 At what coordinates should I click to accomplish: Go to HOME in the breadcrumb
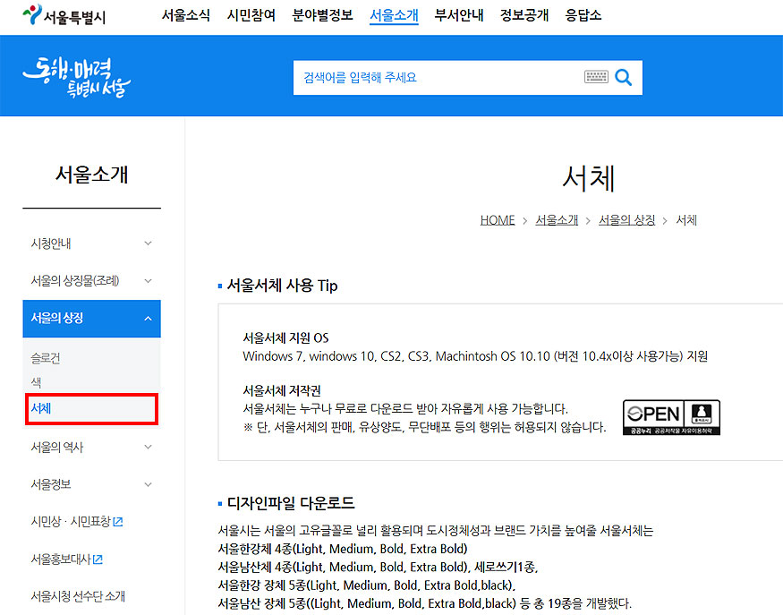tap(498, 220)
